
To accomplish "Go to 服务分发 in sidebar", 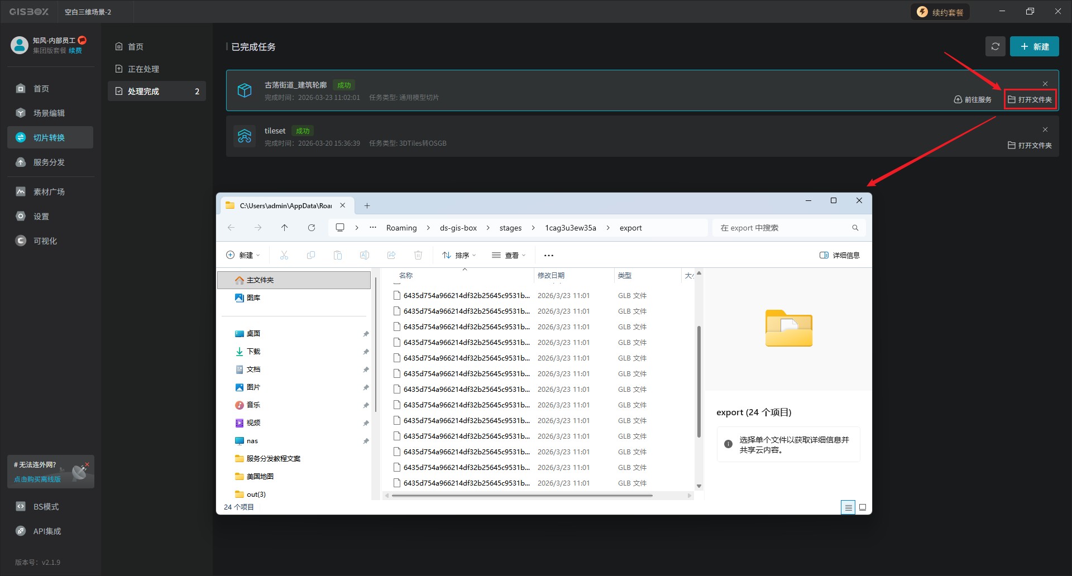I will point(49,162).
